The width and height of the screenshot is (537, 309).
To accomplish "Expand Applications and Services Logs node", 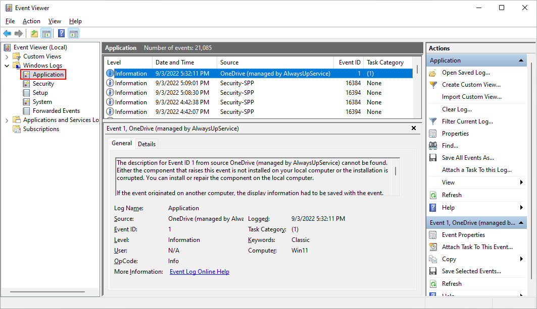I will [x=7, y=120].
